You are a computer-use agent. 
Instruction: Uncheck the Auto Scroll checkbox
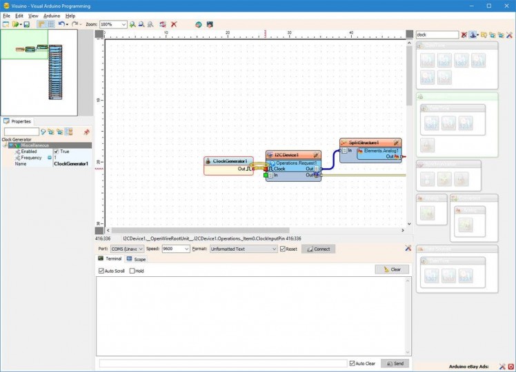point(101,271)
